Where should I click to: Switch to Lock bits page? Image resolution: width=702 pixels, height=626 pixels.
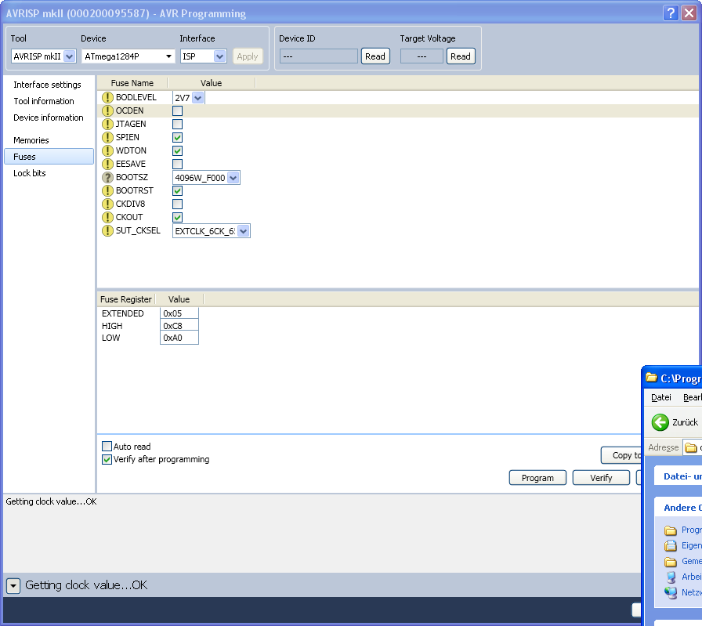click(30, 173)
